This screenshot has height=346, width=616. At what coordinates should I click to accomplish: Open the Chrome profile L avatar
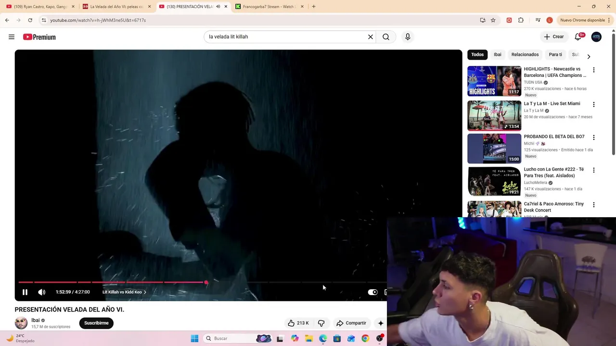(x=550, y=20)
